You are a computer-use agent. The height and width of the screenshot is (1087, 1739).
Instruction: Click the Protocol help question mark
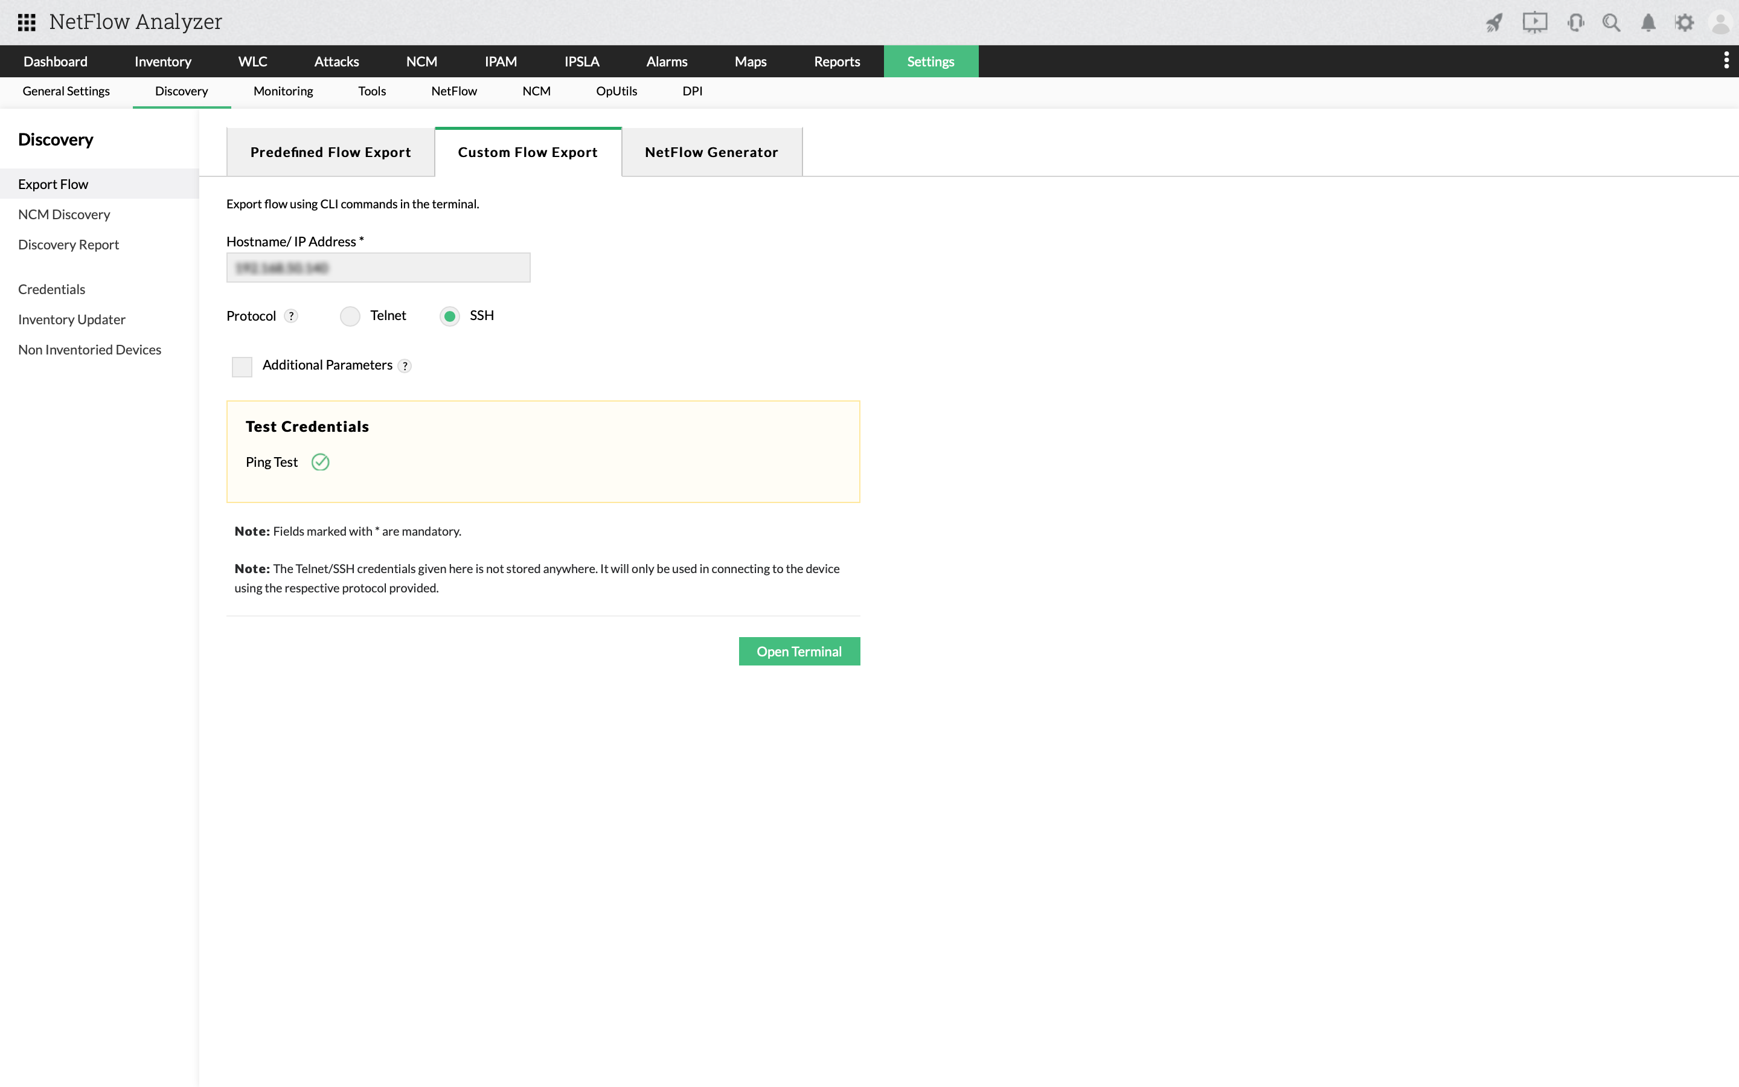pos(291,316)
